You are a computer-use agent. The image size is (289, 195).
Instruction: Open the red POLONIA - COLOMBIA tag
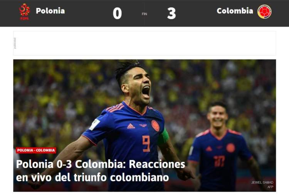click(x=36, y=150)
